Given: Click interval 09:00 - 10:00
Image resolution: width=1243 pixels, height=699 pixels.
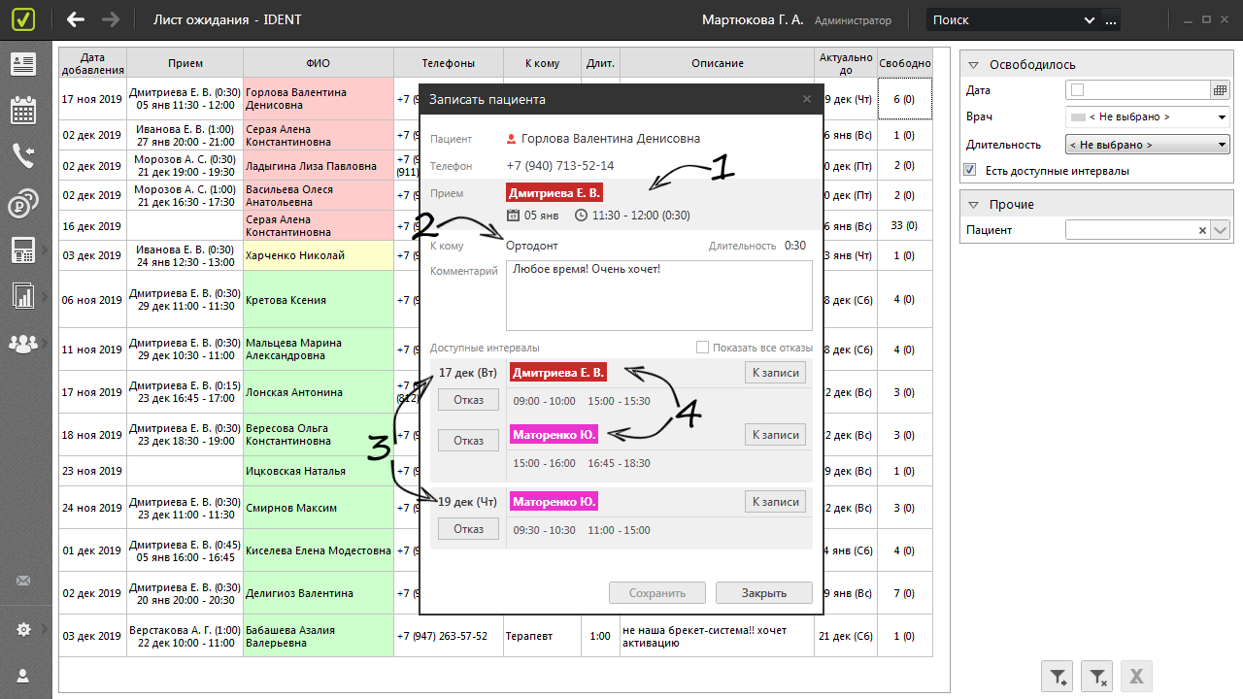Looking at the screenshot, I should tap(545, 401).
